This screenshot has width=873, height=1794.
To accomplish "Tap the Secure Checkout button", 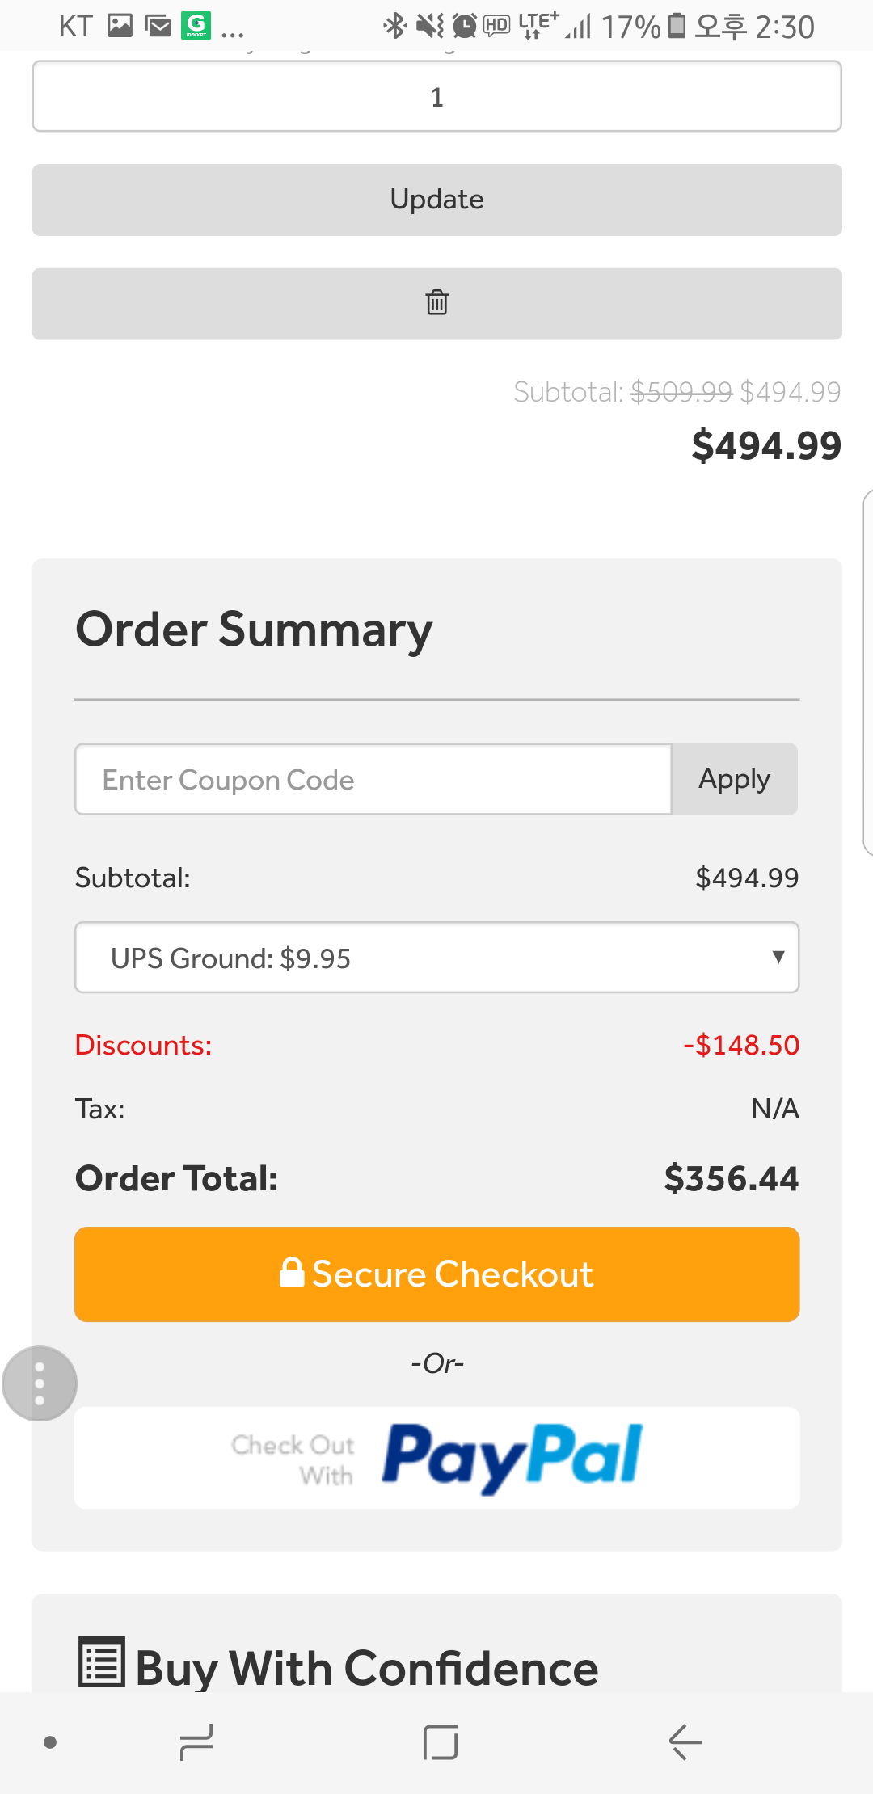I will pyautogui.click(x=436, y=1274).
